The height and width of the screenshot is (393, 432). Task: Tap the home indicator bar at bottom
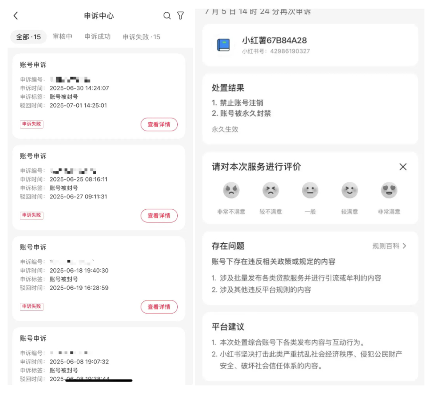coord(99,380)
